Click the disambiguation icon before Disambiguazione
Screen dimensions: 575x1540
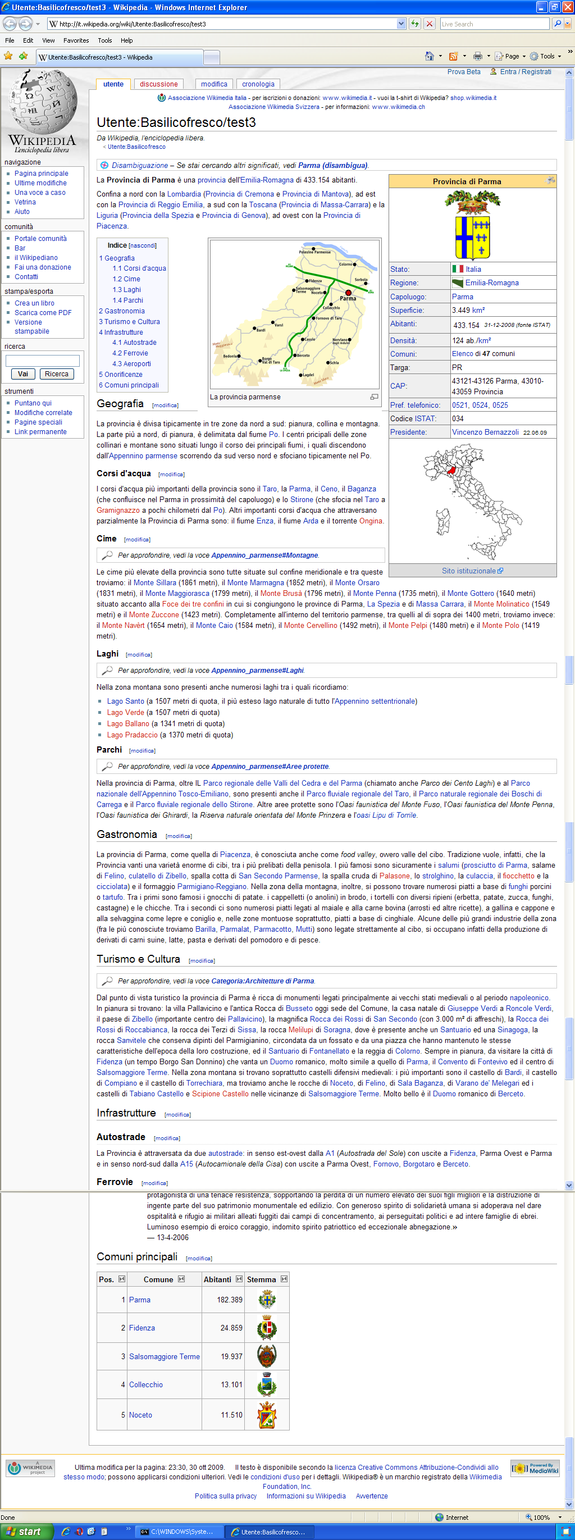coord(104,165)
